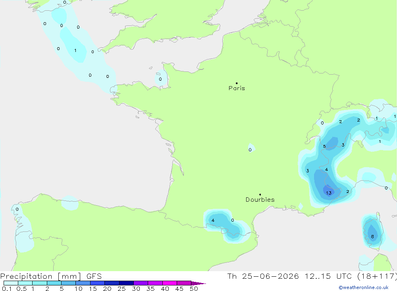This screenshot has height=291, width=397.
Task: Click the '25' legend scale label
Action: coord(122,289)
